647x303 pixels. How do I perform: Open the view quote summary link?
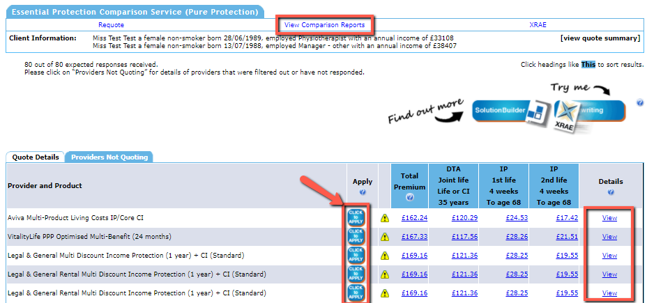pos(600,38)
